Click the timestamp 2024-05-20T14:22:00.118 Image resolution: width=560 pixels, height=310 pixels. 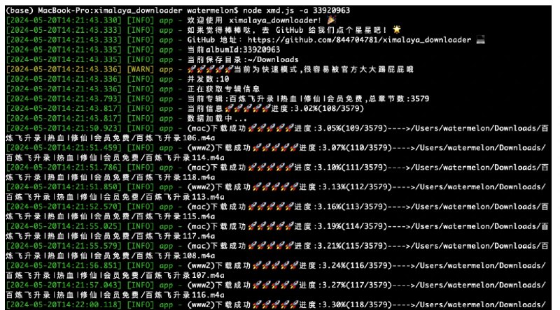[x=64, y=304]
